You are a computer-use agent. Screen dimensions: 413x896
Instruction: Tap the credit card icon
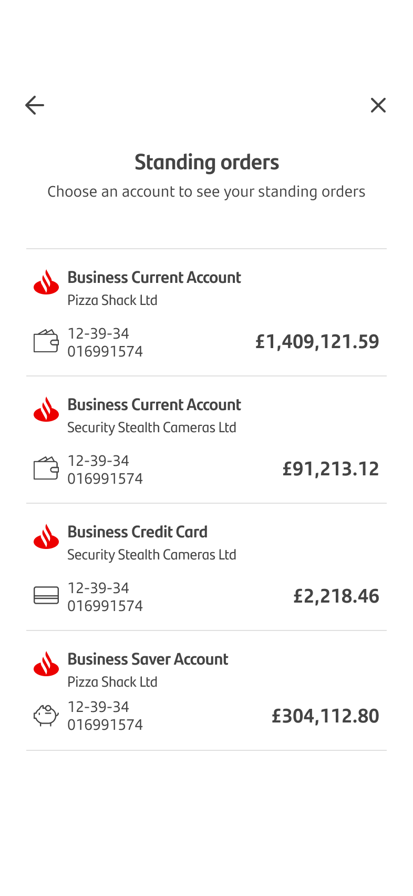[46, 596]
